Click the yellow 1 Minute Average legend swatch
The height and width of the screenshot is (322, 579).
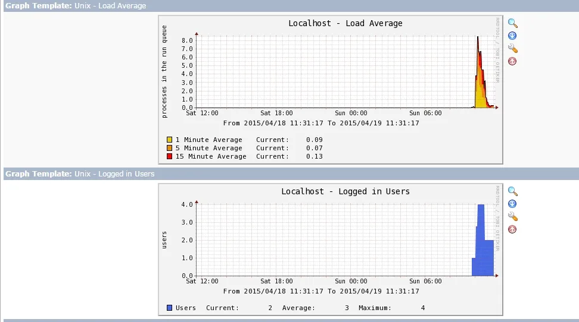tap(170, 140)
